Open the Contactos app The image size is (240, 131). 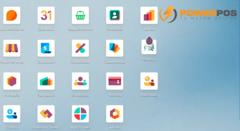point(115,15)
